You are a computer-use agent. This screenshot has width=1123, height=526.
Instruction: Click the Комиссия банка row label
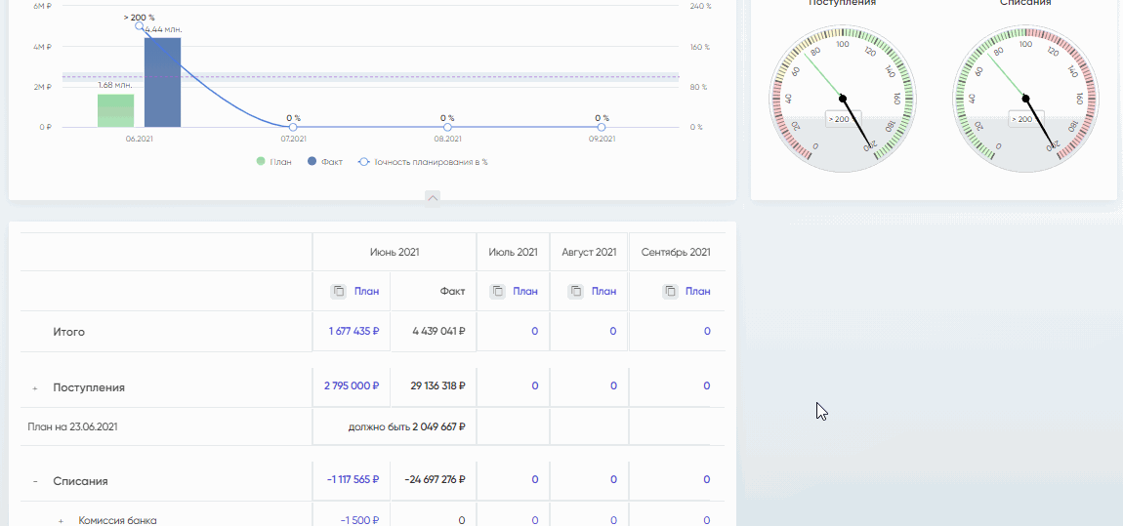(x=117, y=521)
